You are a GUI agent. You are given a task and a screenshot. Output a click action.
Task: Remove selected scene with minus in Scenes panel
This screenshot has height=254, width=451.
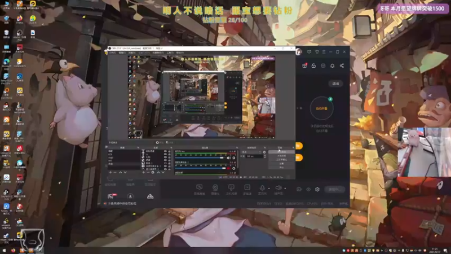point(115,172)
